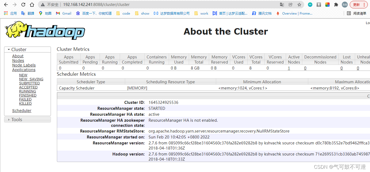Show applications in NEW state

point(23,75)
